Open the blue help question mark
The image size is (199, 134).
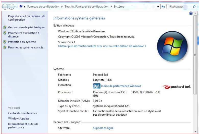(191, 13)
